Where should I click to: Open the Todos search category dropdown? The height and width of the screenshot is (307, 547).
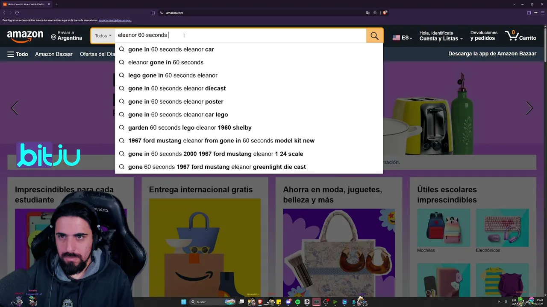tap(103, 36)
